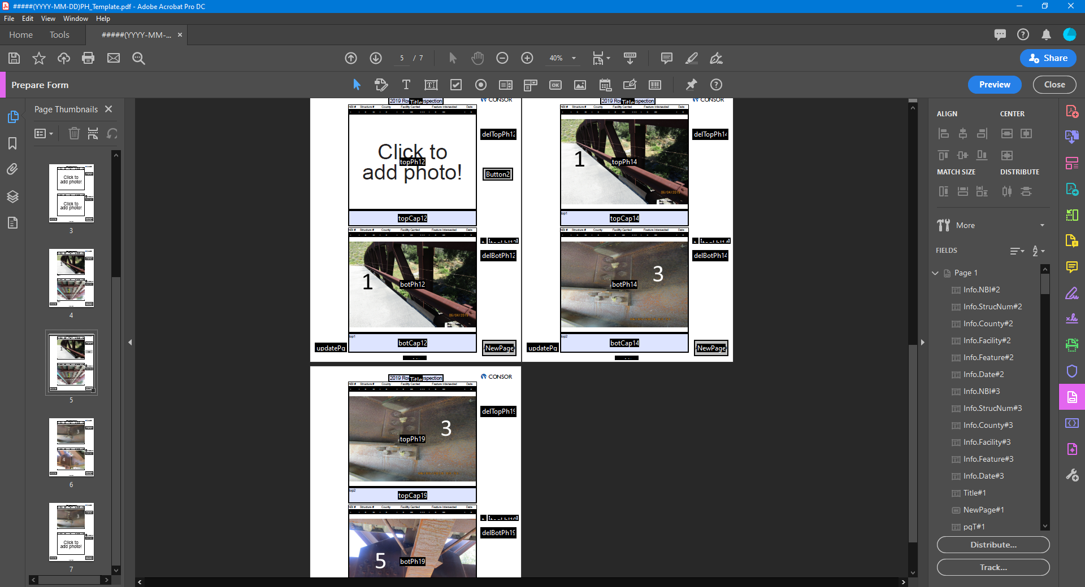The height and width of the screenshot is (587, 1085).
Task: Select the Radio Button field tool
Action: [x=481, y=85]
